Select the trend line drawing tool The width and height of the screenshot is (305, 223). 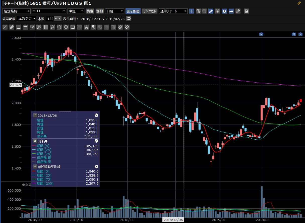point(5,27)
